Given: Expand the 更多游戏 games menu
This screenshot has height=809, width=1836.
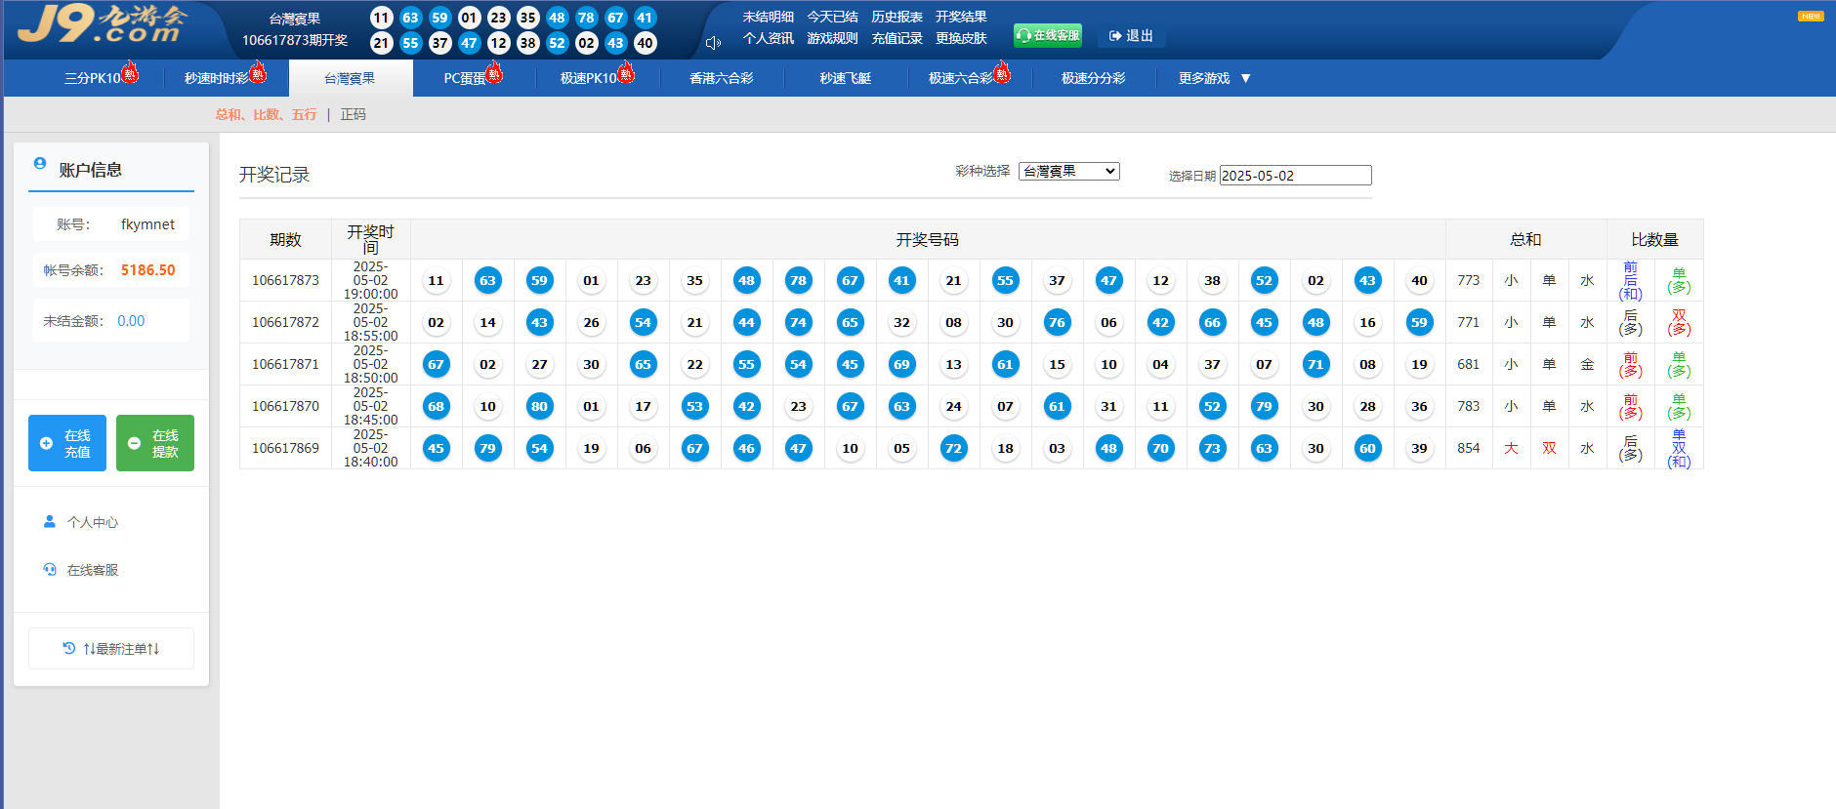Looking at the screenshot, I should tap(1214, 78).
